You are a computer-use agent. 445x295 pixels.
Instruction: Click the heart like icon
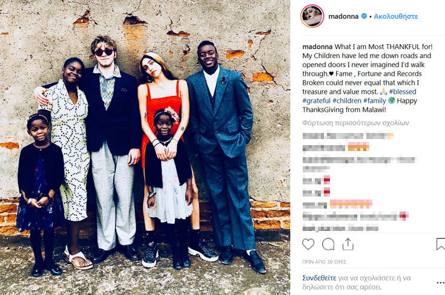(x=308, y=244)
